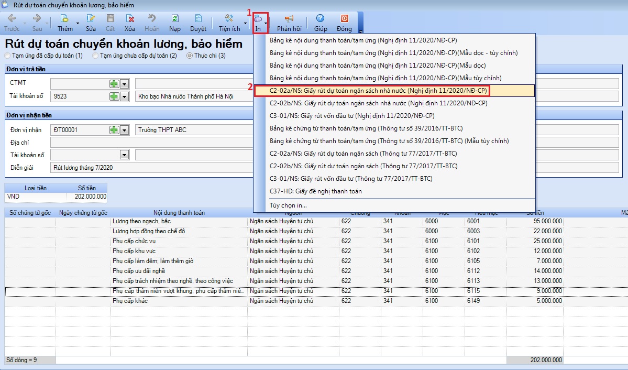Click the 95.000.000 amount cell
This screenshot has height=370, width=628.
535,221
